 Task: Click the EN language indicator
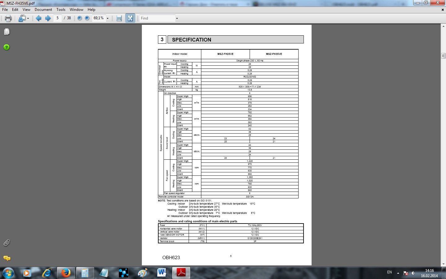[389, 272]
